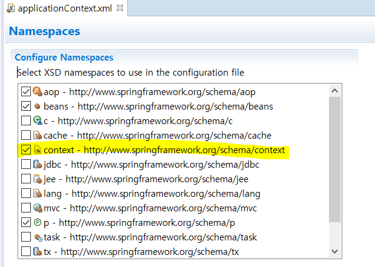
Task: Select the schema/c row text
Action: coord(138,121)
